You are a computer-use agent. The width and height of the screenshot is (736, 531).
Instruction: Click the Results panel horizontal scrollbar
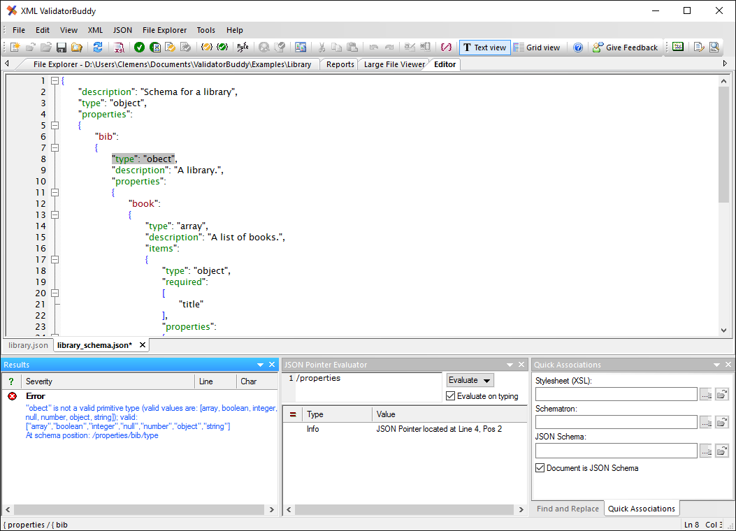pos(139,509)
